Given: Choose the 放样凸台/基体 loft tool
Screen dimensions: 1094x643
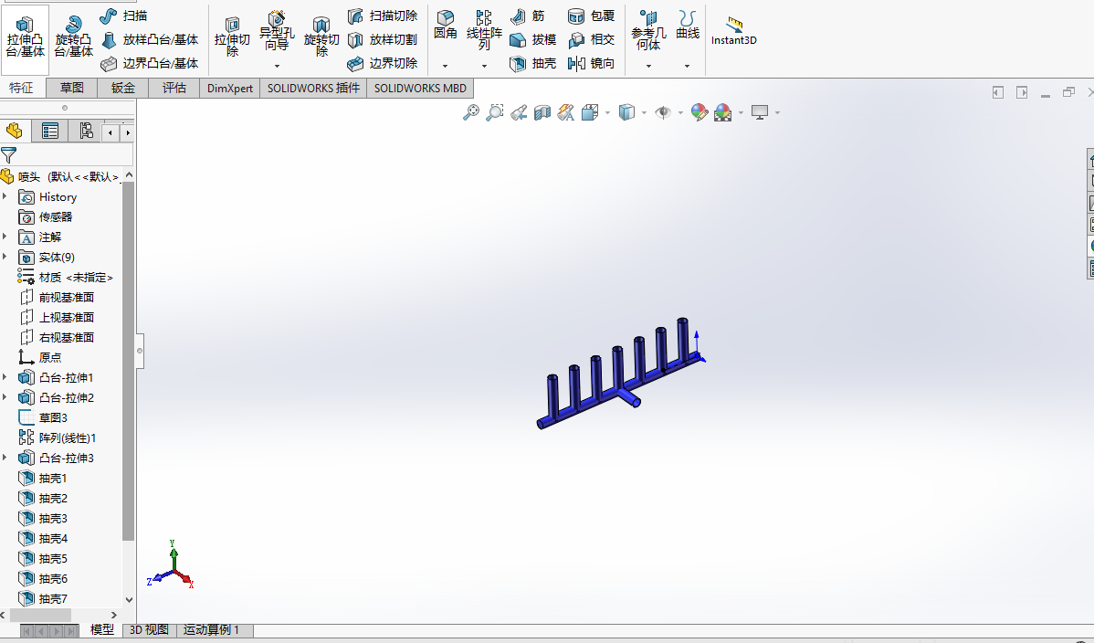Looking at the screenshot, I should (x=150, y=40).
